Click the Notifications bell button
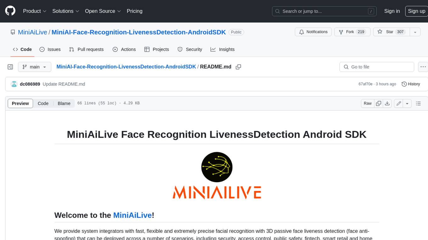The height and width of the screenshot is (240, 428). 313,32
